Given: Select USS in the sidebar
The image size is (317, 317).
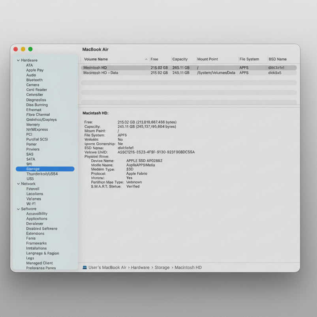Looking at the screenshot, I should click(x=30, y=179).
